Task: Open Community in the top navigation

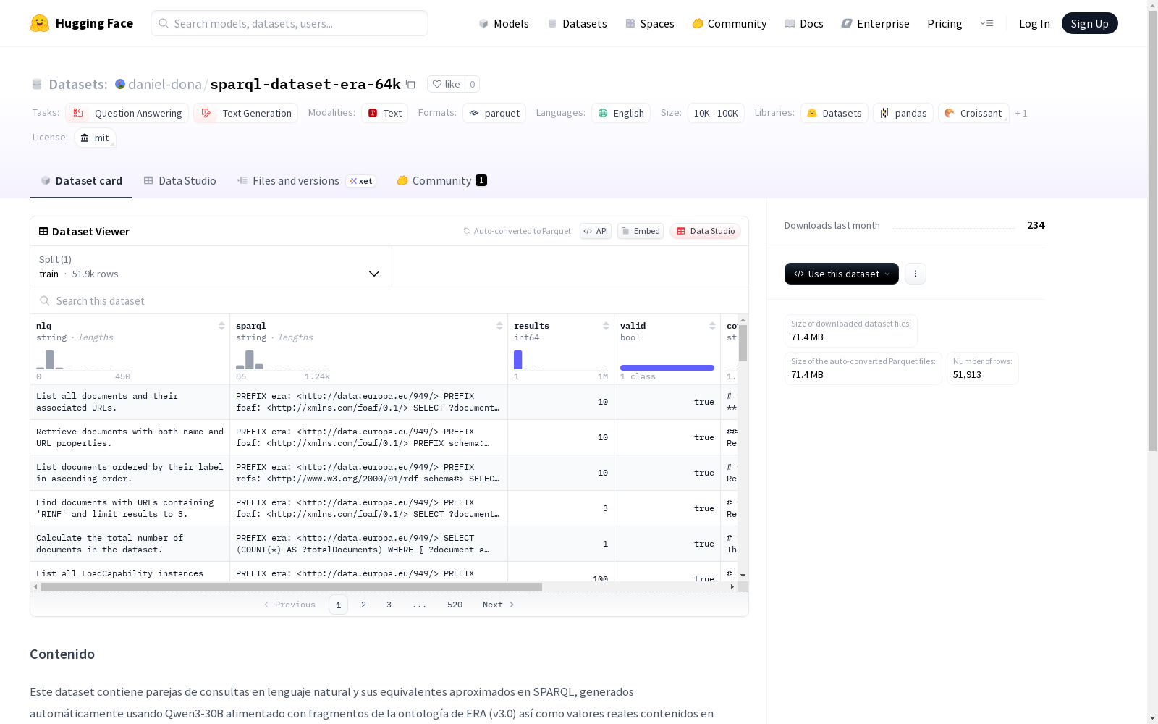Action: click(x=730, y=23)
